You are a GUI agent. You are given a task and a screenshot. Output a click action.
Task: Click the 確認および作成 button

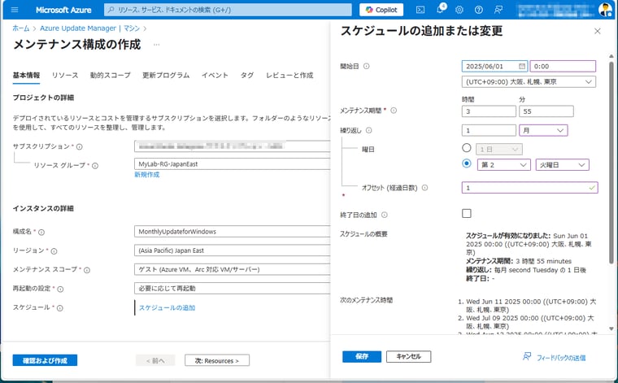pos(45,360)
